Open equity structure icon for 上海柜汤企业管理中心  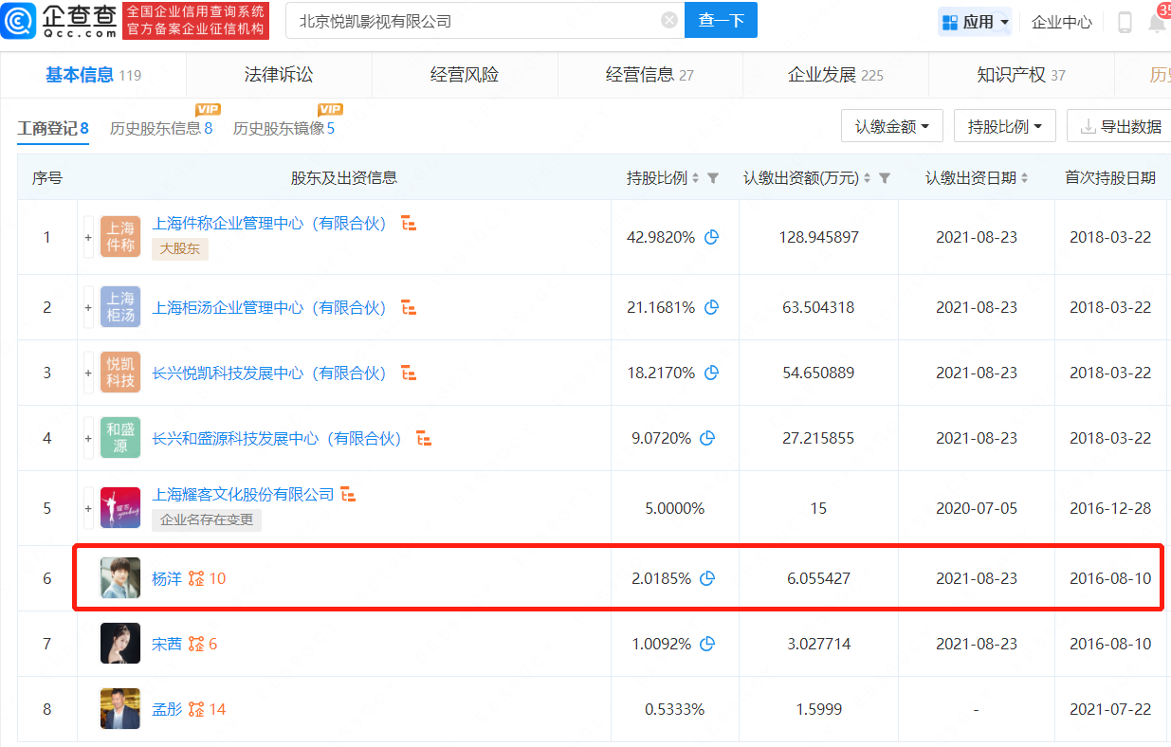tap(409, 307)
